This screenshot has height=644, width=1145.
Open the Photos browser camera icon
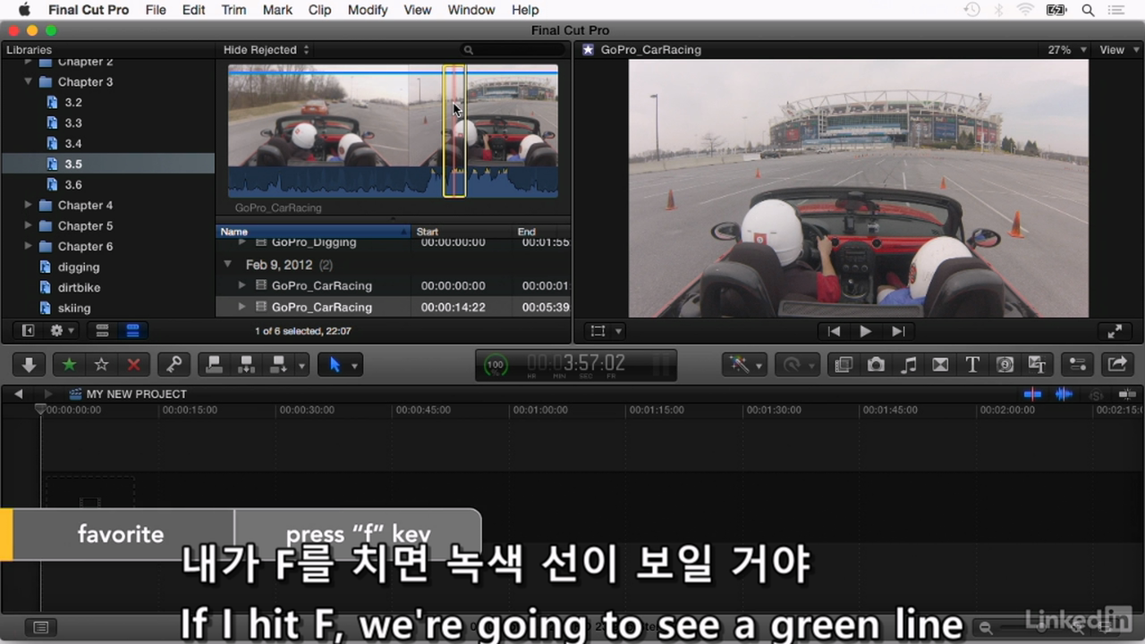(876, 365)
